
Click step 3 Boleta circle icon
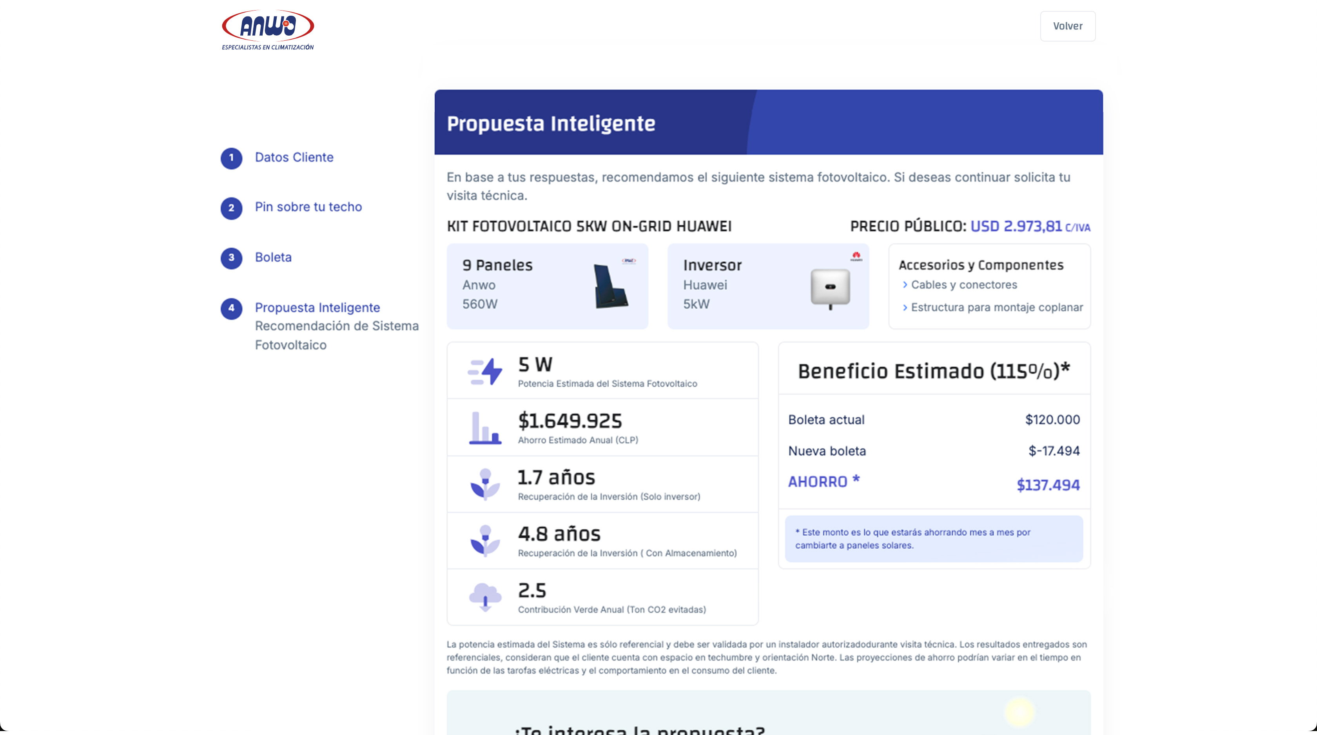click(x=231, y=258)
